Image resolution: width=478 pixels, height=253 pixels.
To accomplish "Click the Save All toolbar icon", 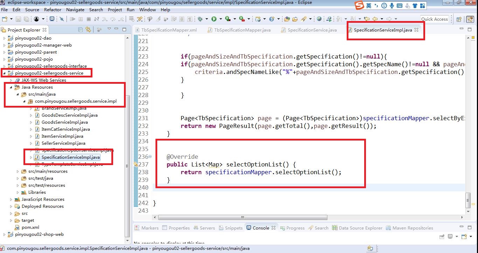I will pos(26,19).
